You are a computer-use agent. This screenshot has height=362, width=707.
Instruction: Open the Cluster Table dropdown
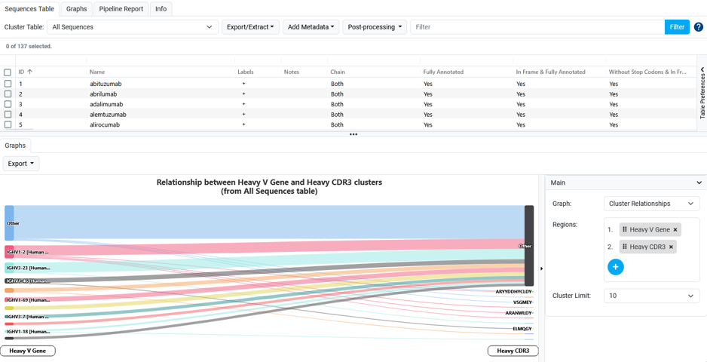[133, 27]
